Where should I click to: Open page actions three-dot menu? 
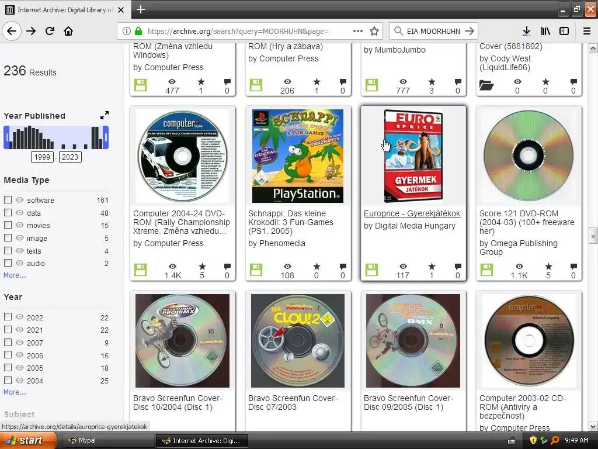(358, 32)
